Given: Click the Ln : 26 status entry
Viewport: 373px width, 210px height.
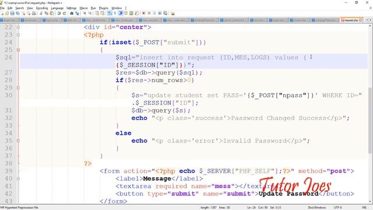Looking at the screenshot, I should point(252,208).
